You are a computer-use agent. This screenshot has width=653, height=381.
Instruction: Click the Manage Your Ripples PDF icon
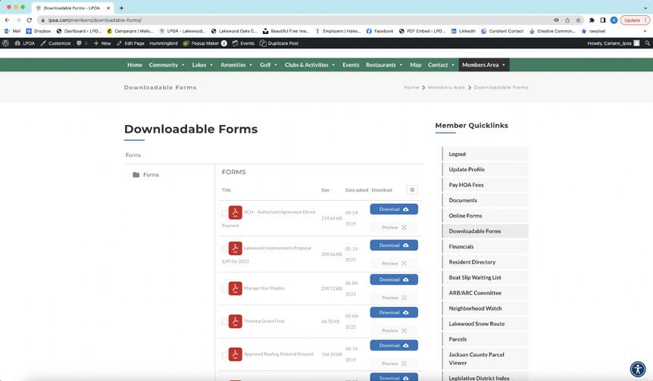236,288
